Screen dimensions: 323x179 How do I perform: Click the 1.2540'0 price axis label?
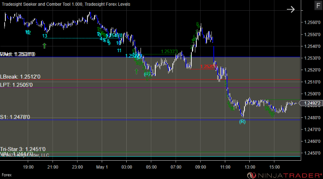point(312,46)
